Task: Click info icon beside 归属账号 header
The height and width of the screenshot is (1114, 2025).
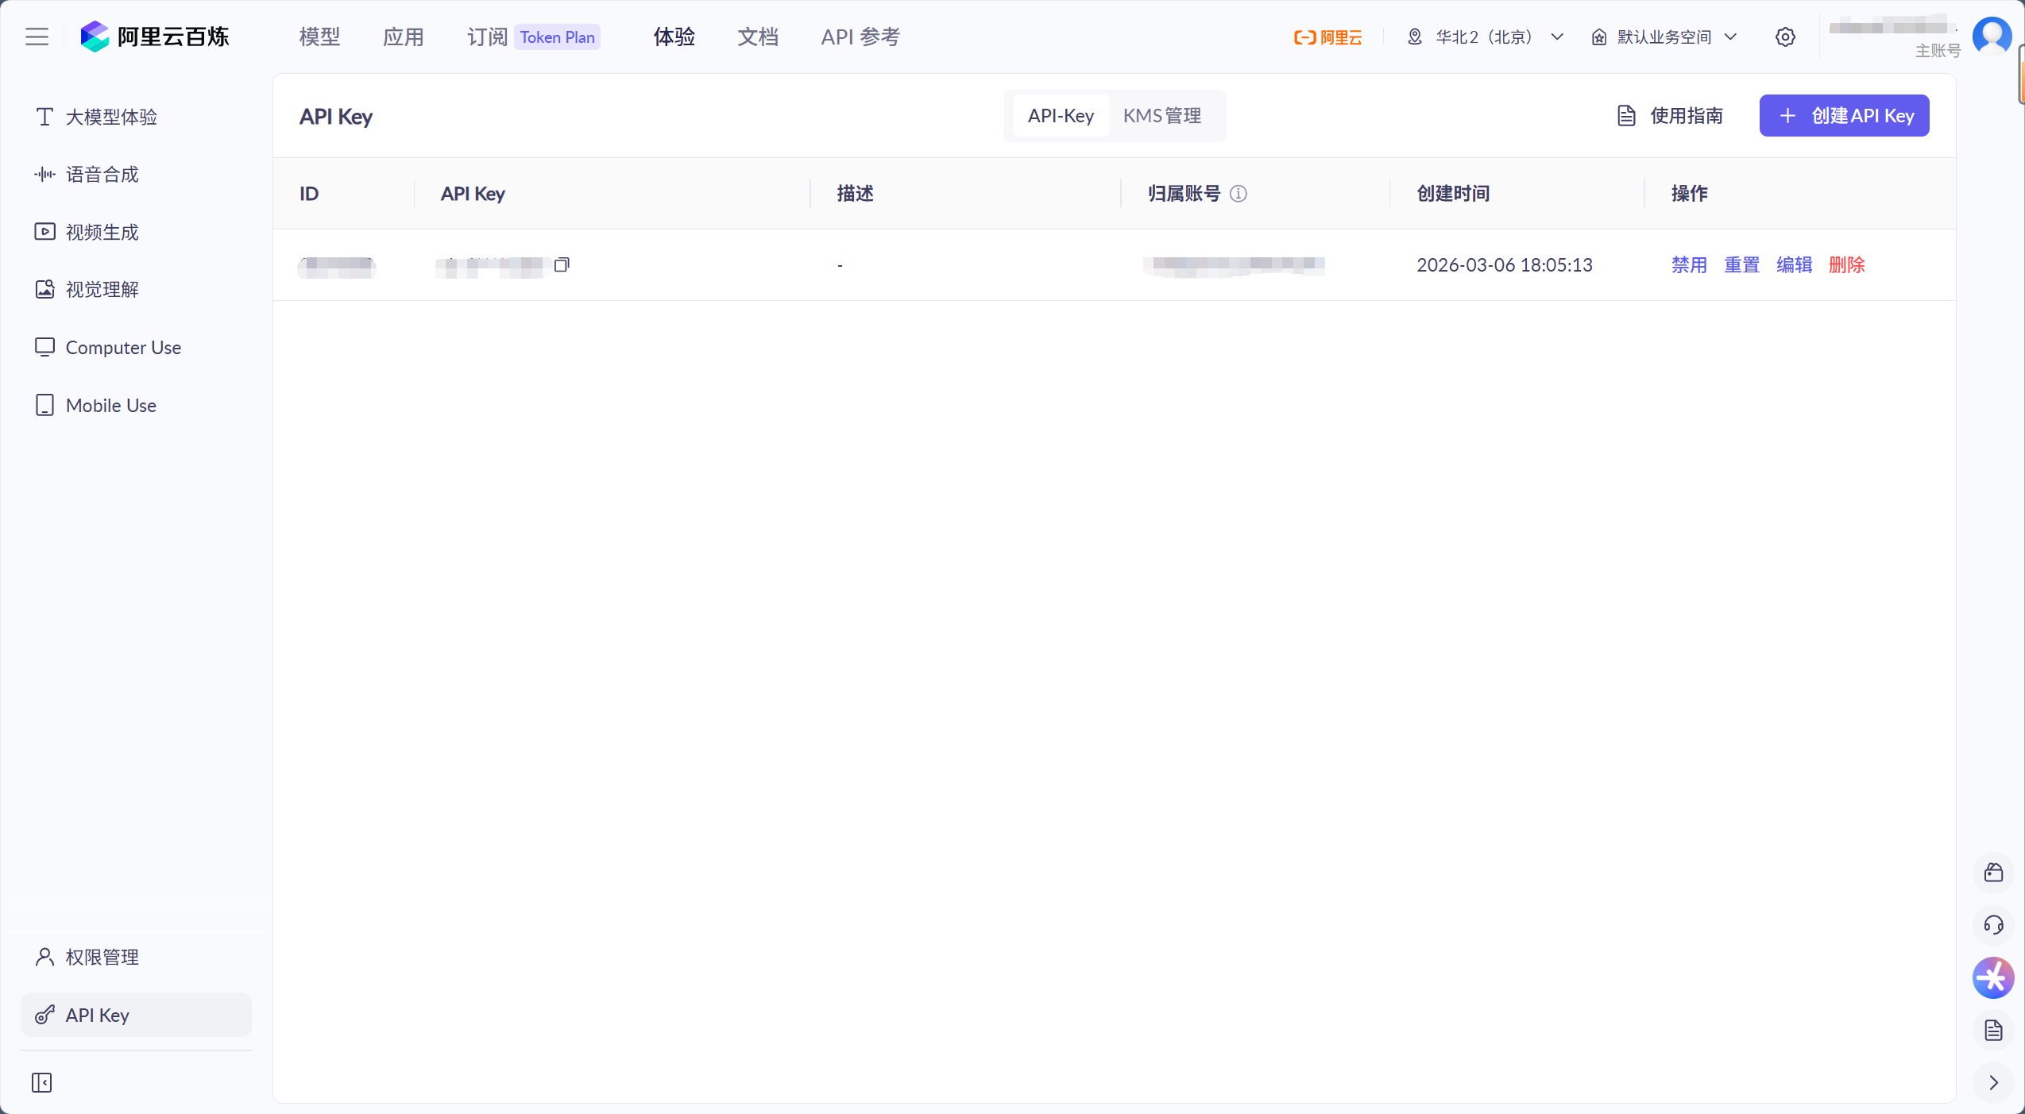Action: tap(1239, 194)
